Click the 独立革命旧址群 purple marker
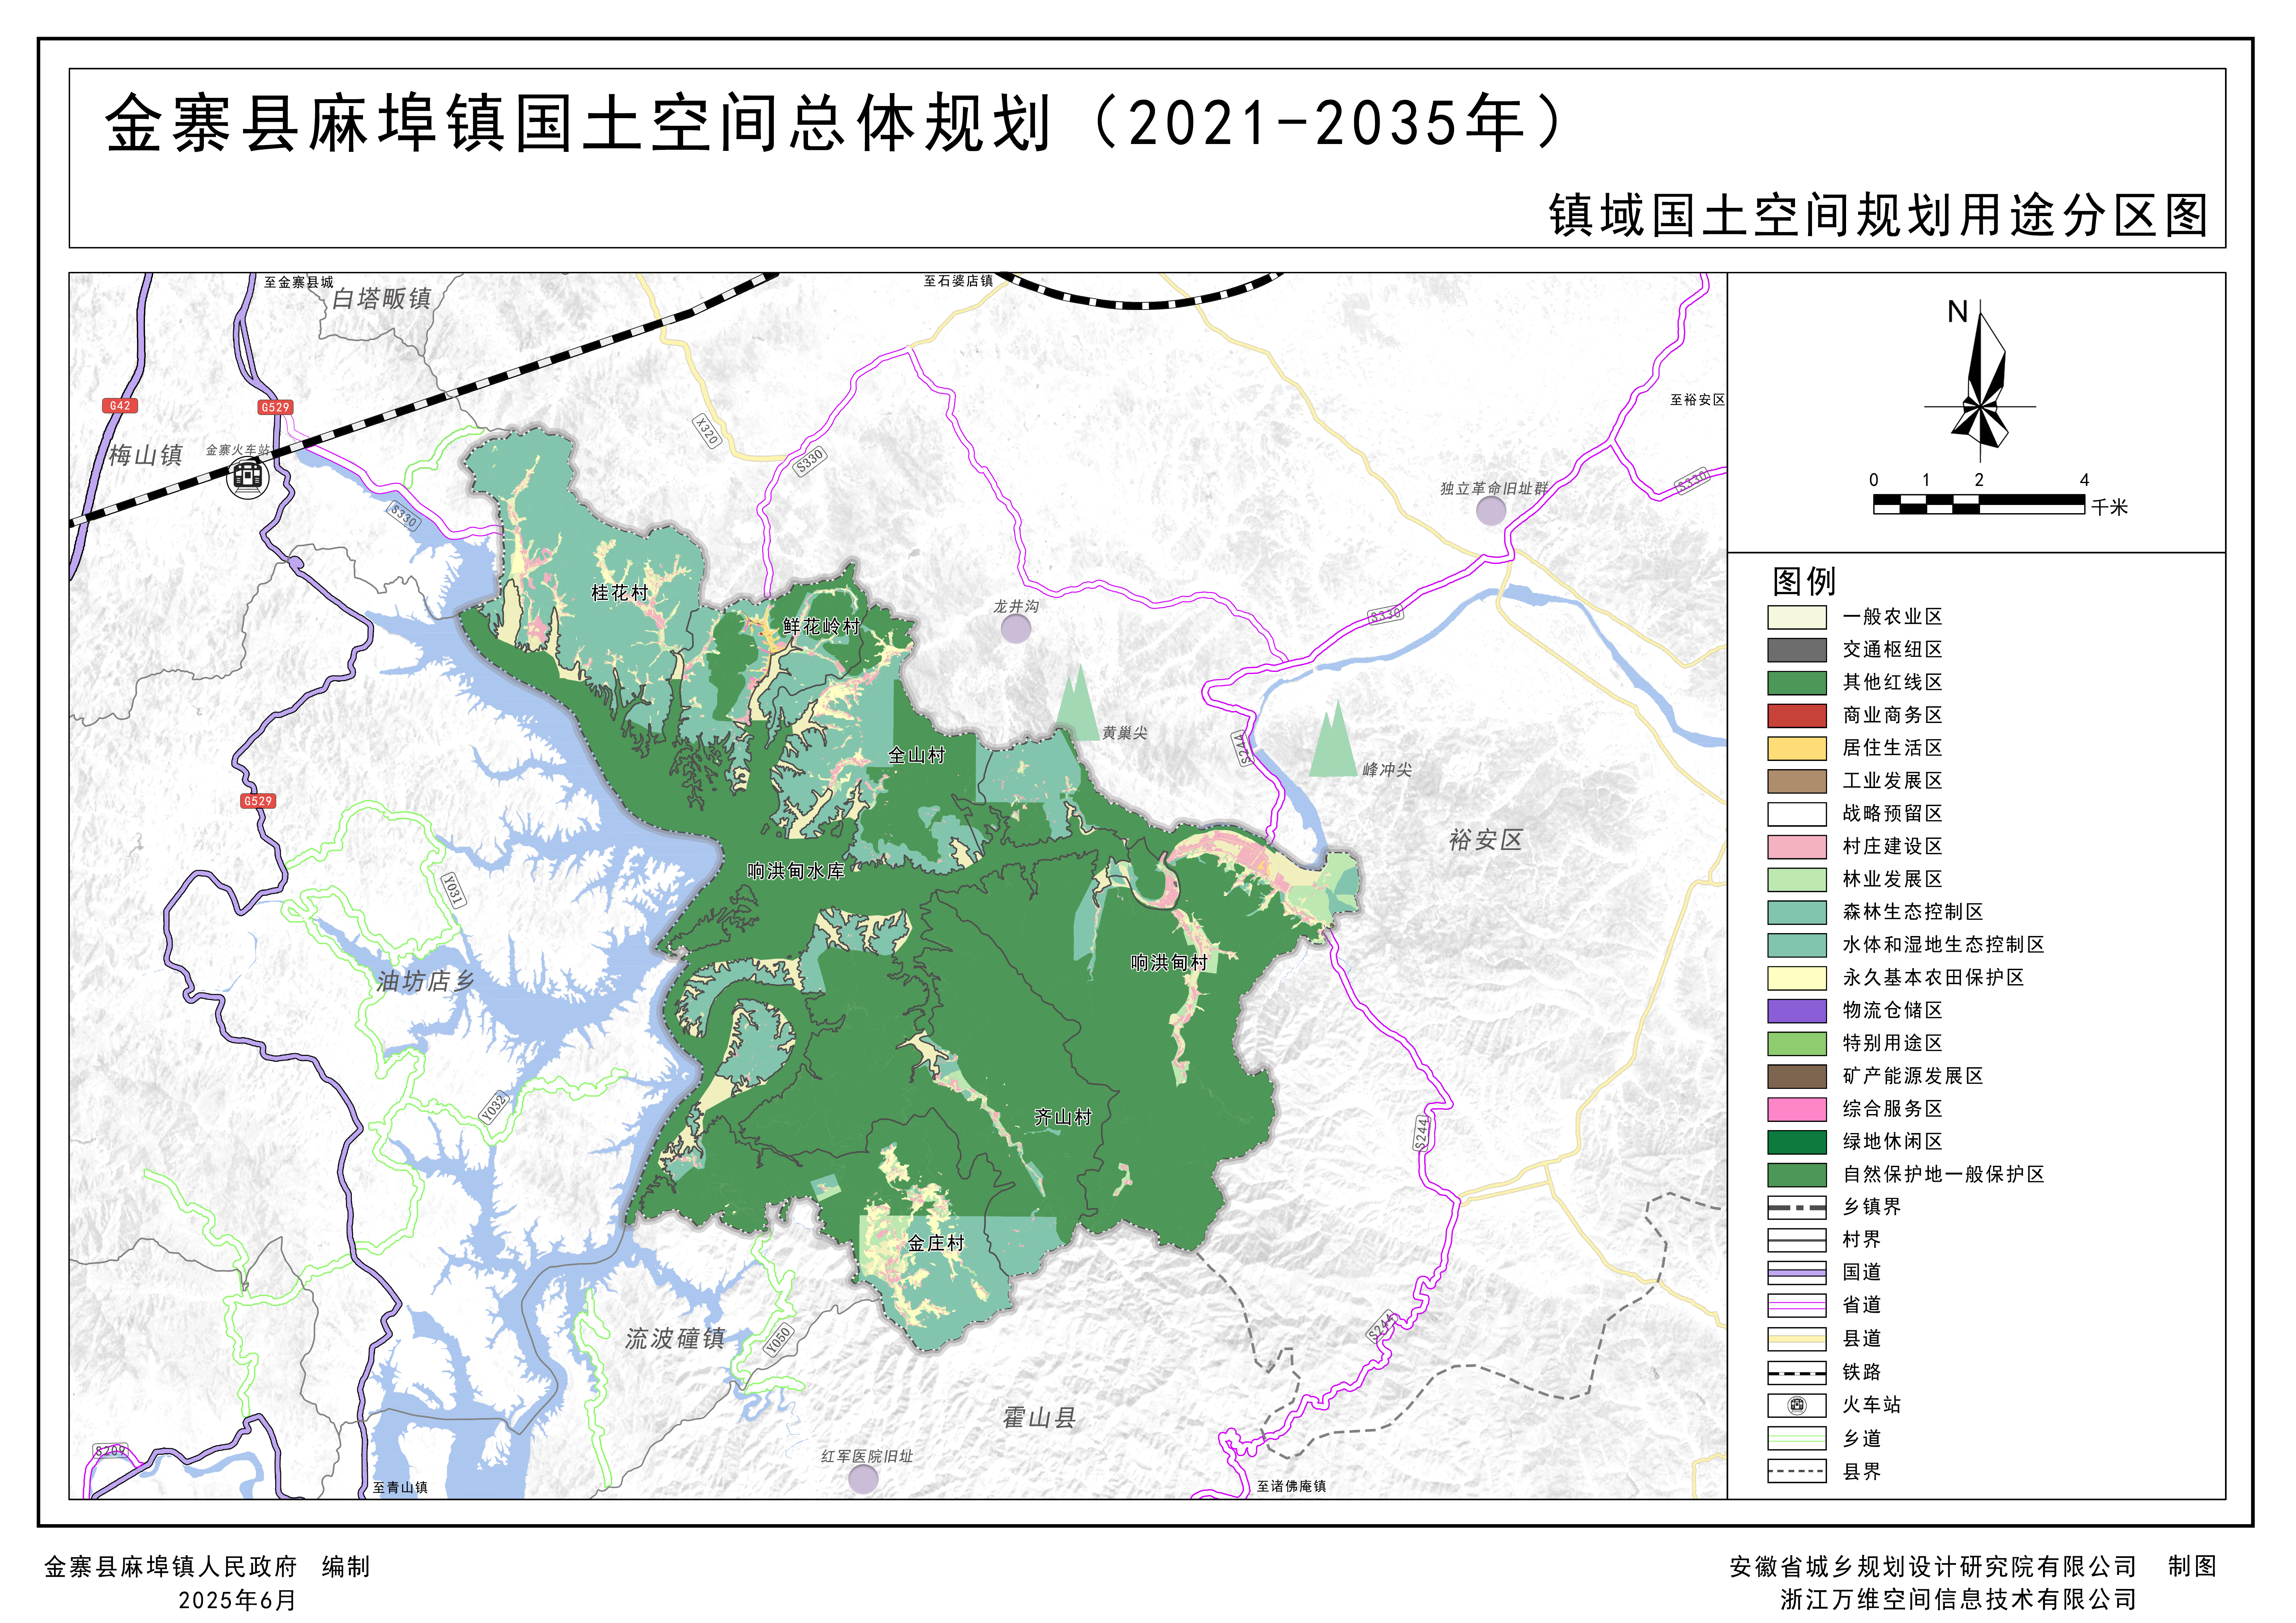 coord(1491,511)
